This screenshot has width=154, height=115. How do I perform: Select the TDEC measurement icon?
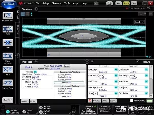tap(7, 29)
